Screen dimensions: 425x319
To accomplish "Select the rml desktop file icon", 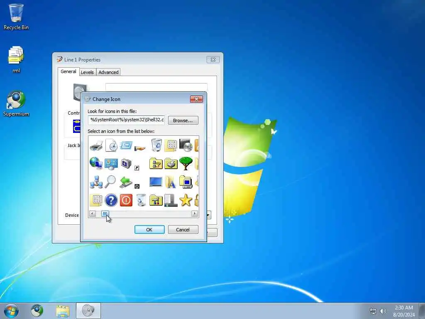I will point(16,59).
